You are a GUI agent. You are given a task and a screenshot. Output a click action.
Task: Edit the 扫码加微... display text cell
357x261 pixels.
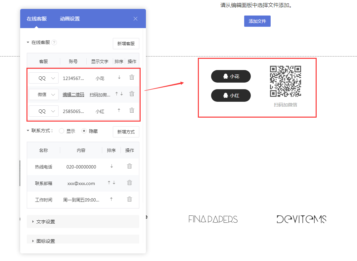[x=100, y=95]
